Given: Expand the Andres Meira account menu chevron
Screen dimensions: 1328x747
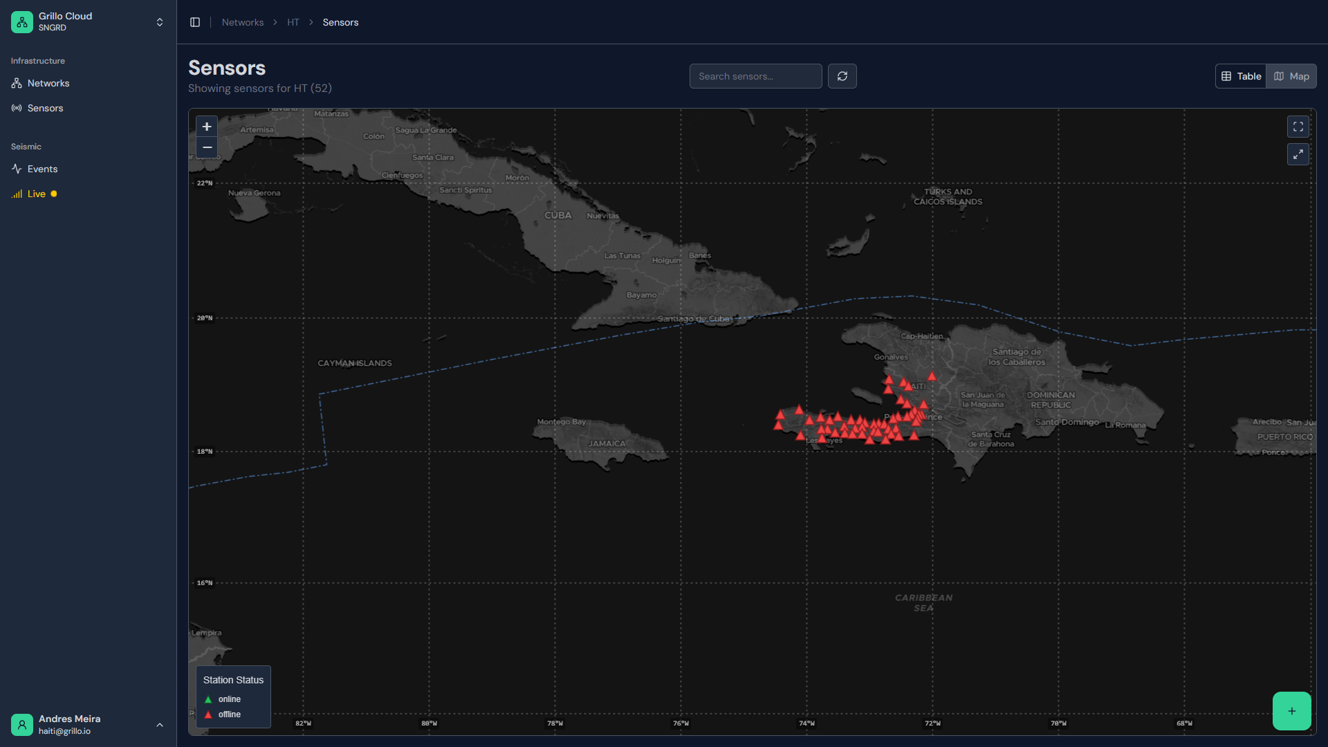Looking at the screenshot, I should (x=160, y=725).
